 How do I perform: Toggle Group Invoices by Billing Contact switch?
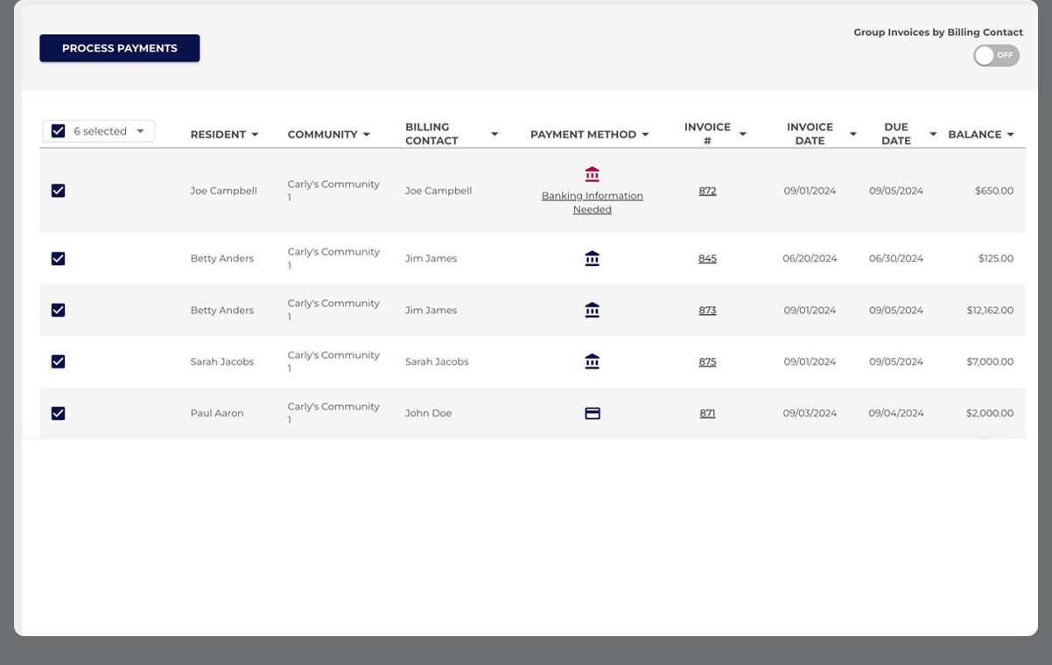point(997,55)
